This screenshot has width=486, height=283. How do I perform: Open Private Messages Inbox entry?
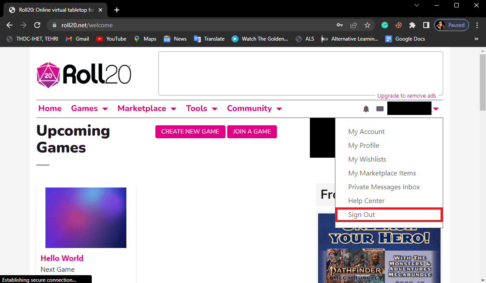point(384,187)
